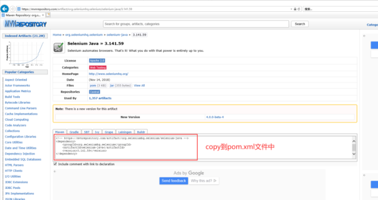
Task: Open Build Tools category
Action: [x=12, y=97]
